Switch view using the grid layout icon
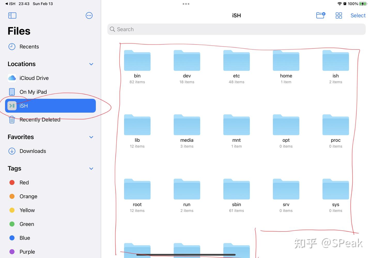The width and height of the screenshot is (372, 258). tap(339, 15)
